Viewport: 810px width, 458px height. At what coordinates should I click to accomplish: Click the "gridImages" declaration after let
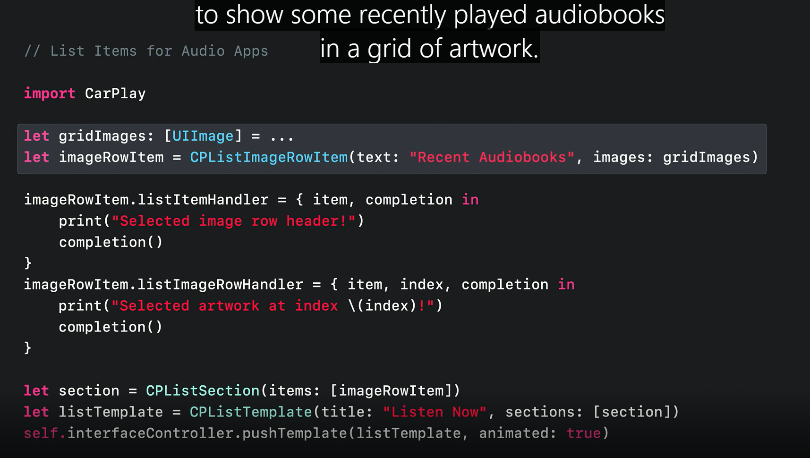coord(102,136)
